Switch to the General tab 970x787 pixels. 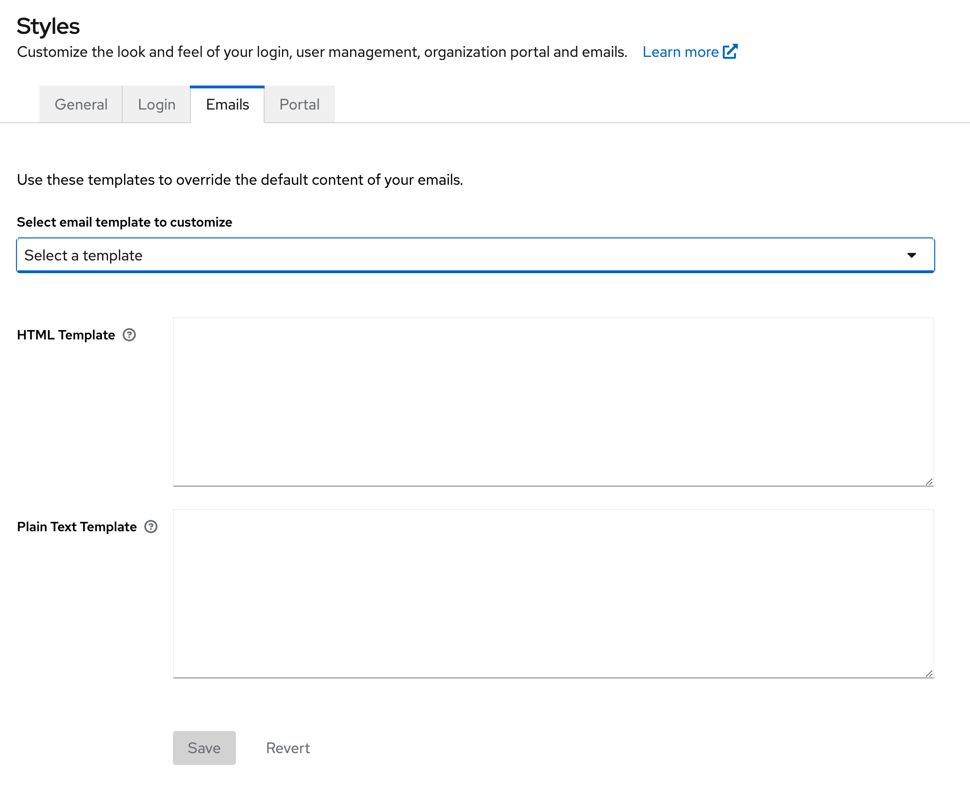coord(80,104)
